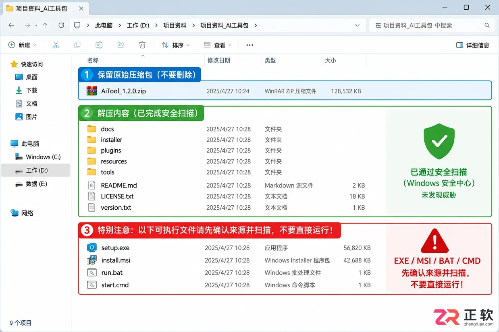Go back with the left arrow
The width and height of the screenshot is (499, 332).
(11, 25)
